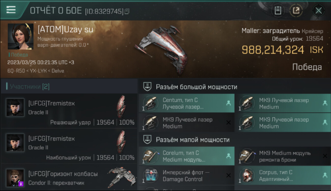Share the battle report externally

click(x=296, y=10)
